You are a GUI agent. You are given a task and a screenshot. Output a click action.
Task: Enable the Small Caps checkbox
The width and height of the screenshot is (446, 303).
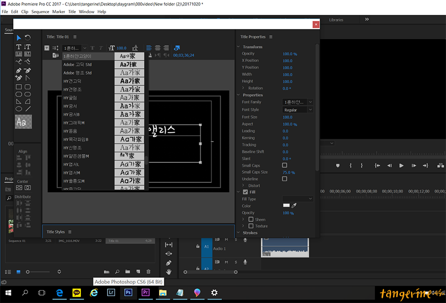(284, 165)
